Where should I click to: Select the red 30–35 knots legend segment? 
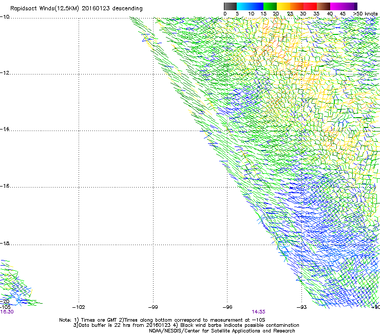(x=310, y=6)
